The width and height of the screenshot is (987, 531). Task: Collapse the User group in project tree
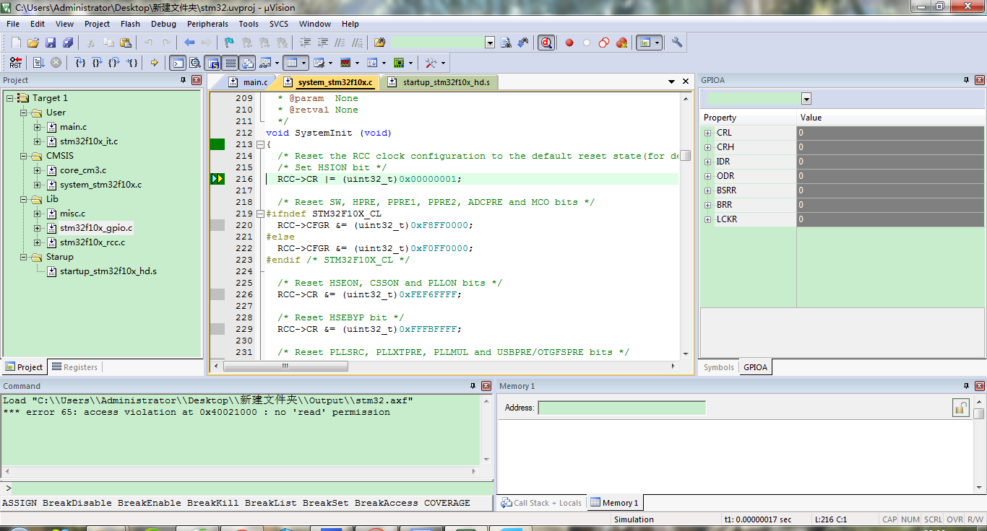coord(23,113)
